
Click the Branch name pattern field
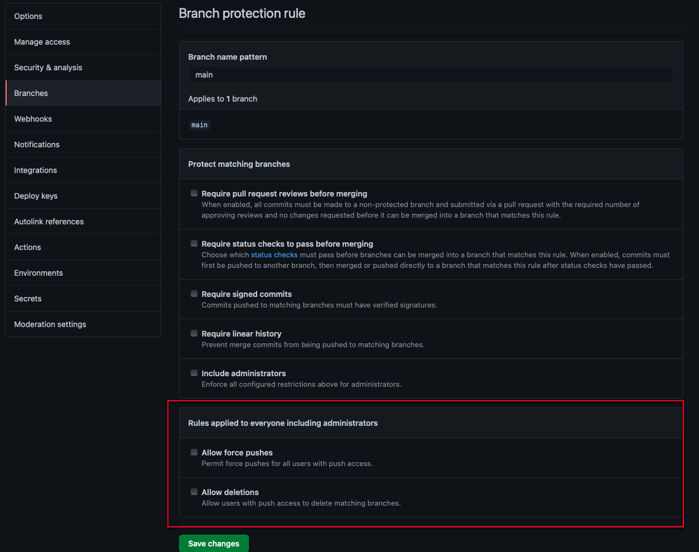point(431,75)
